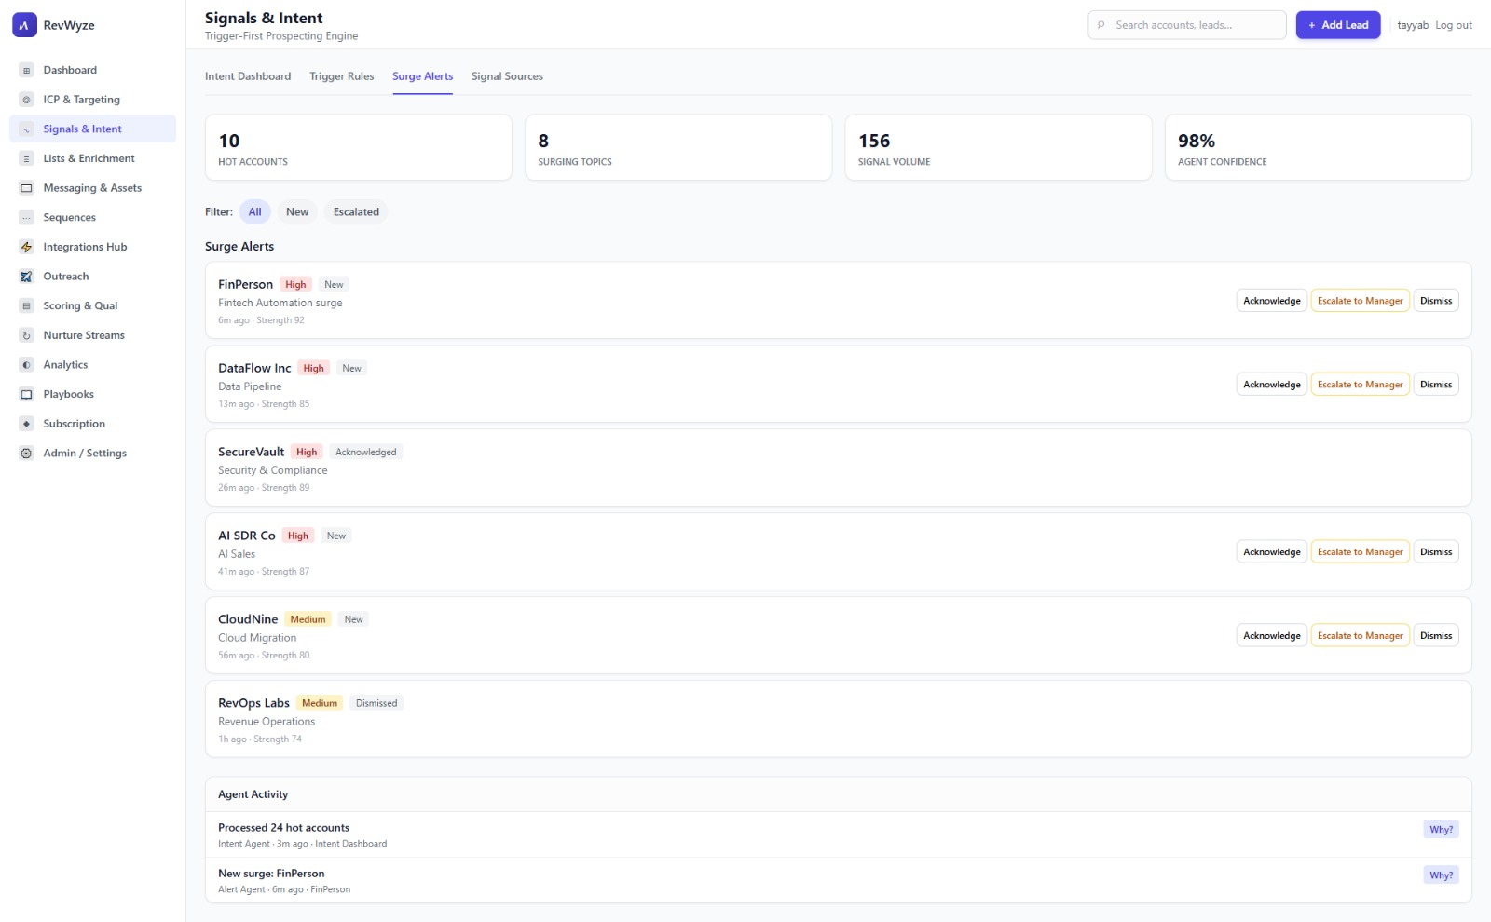The image size is (1491, 922).
Task: Escalate the DataFlow Inc alert to manager
Action: click(x=1360, y=385)
